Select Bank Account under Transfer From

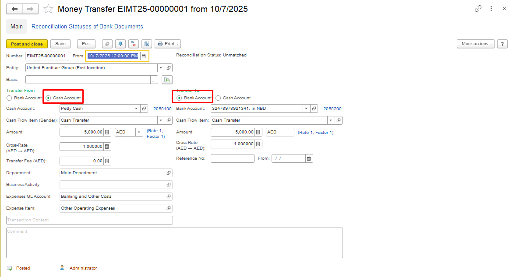coord(9,98)
